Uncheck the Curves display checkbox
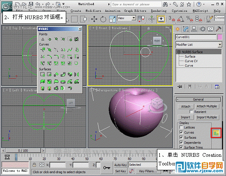This screenshot has width=226, height=176. [181, 132]
